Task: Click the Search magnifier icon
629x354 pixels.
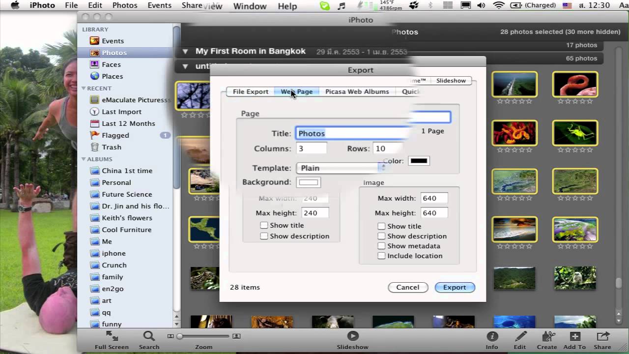Action: [x=149, y=336]
